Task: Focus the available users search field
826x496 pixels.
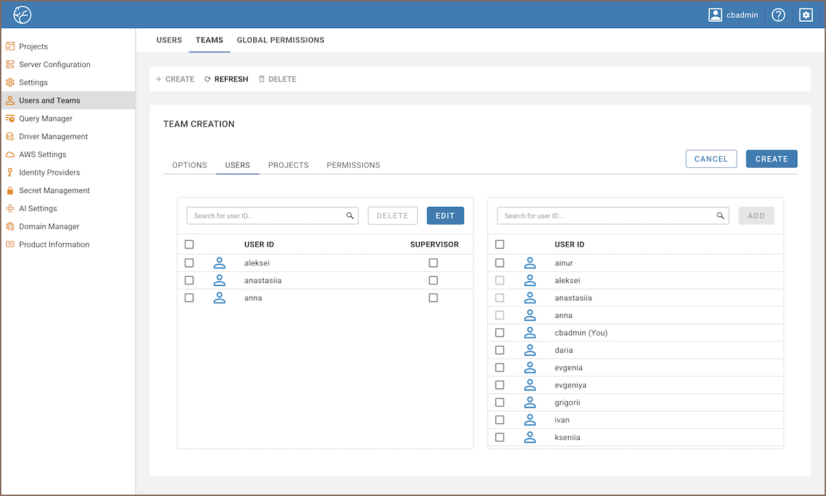Action: pyautogui.click(x=607, y=216)
